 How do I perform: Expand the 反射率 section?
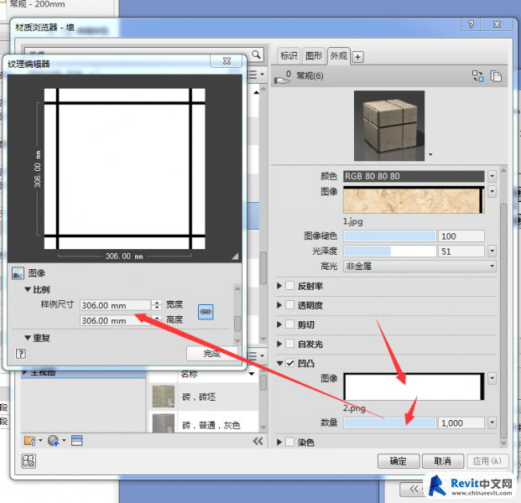[279, 286]
